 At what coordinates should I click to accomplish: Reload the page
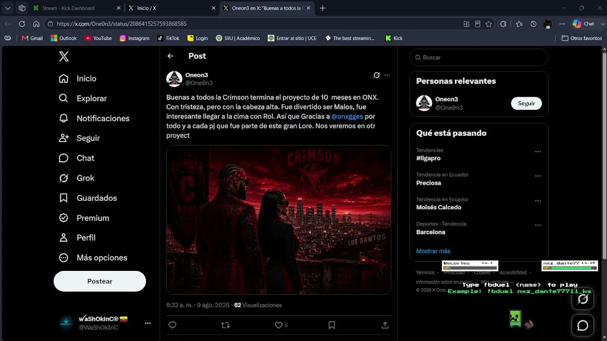pyautogui.click(x=22, y=24)
